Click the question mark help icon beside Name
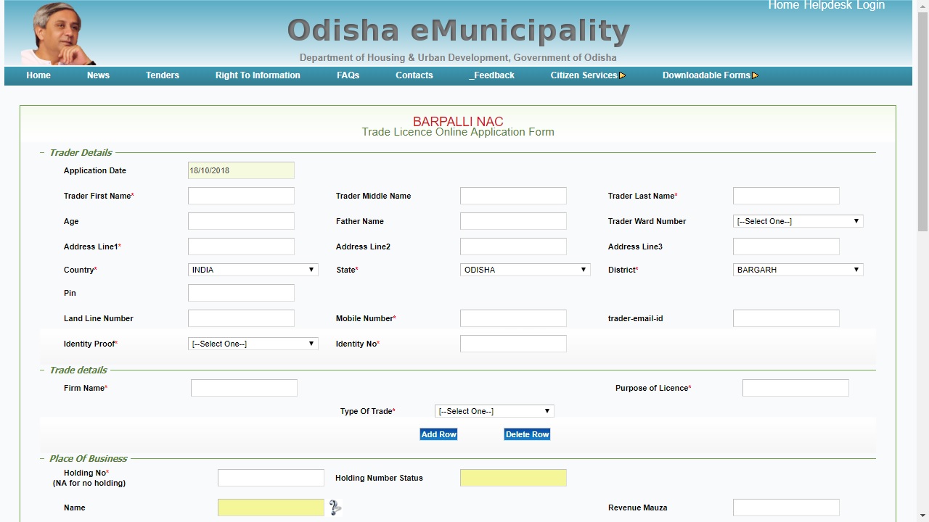The width and height of the screenshot is (929, 522). [335, 507]
